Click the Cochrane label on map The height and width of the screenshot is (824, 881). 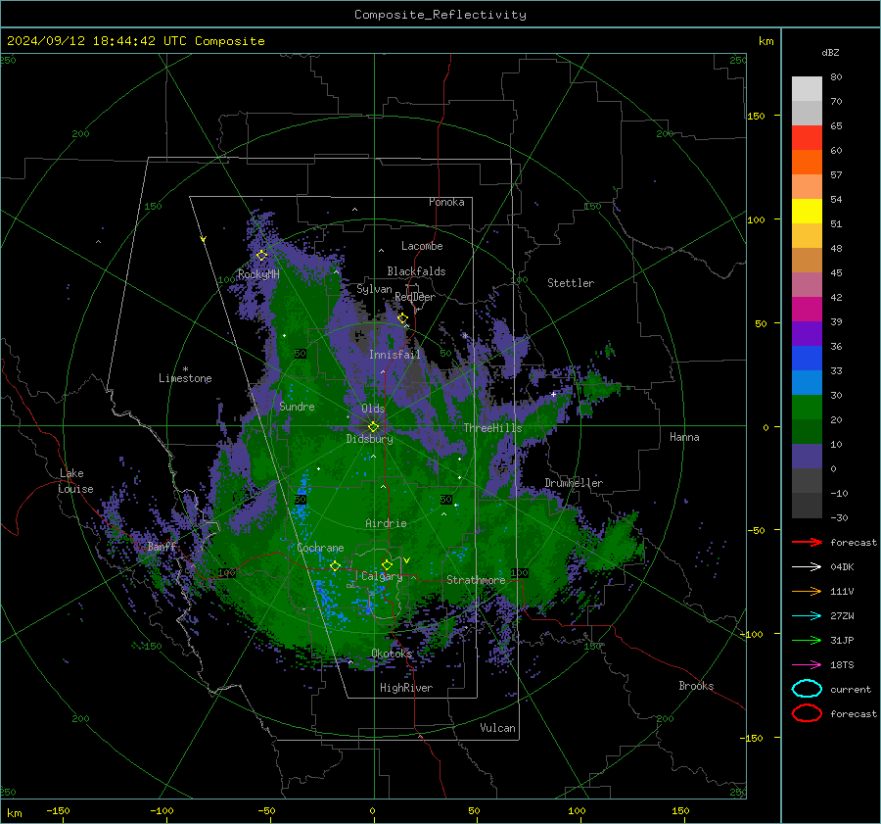(320, 548)
